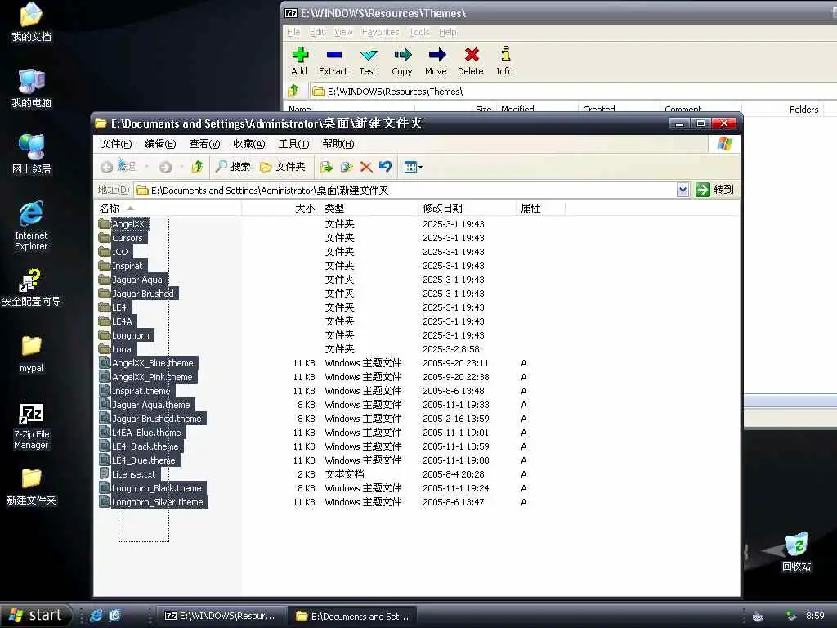Screen dimensions: 837x628
Task: Click the Add icon in 7-Zip window
Action: coord(299,55)
